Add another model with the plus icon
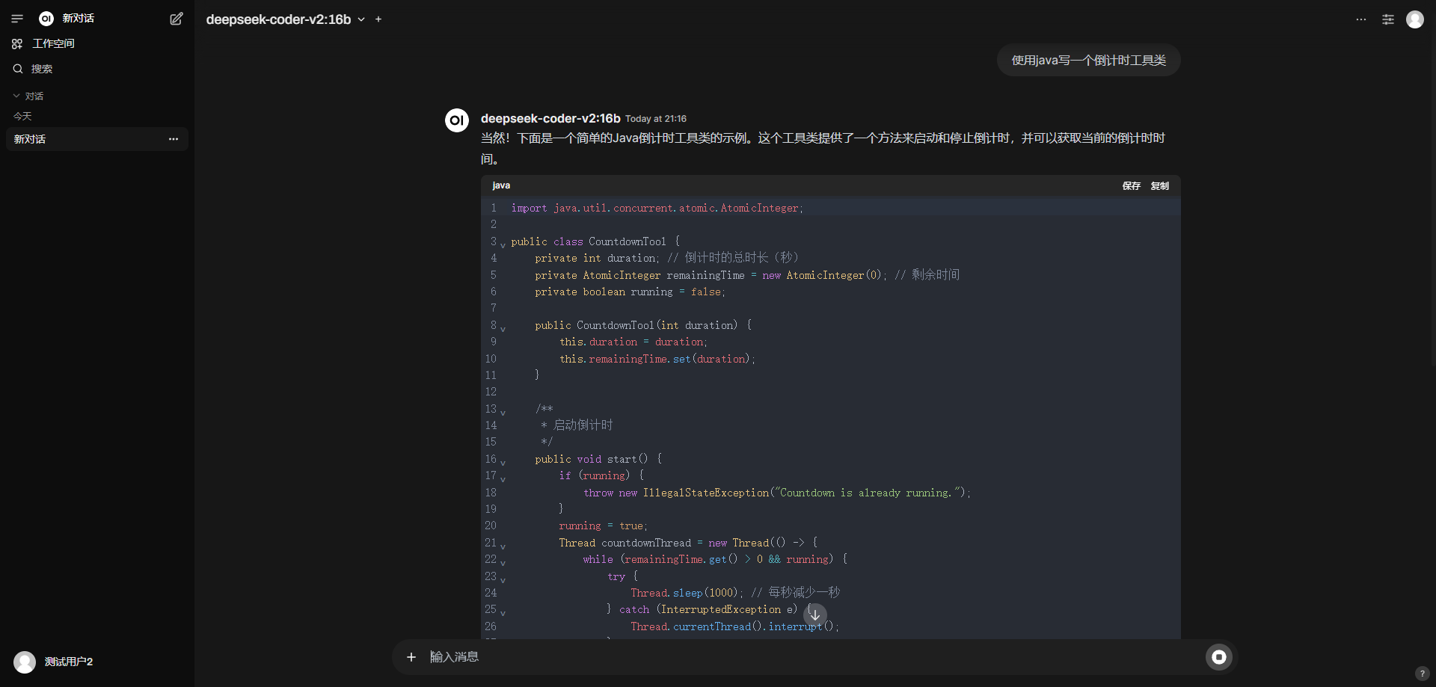 tap(378, 19)
